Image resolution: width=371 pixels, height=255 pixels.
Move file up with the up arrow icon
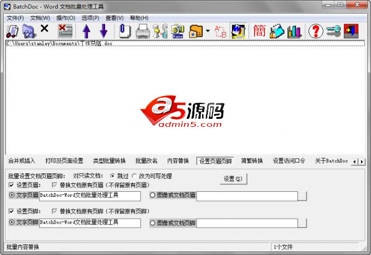87,31
